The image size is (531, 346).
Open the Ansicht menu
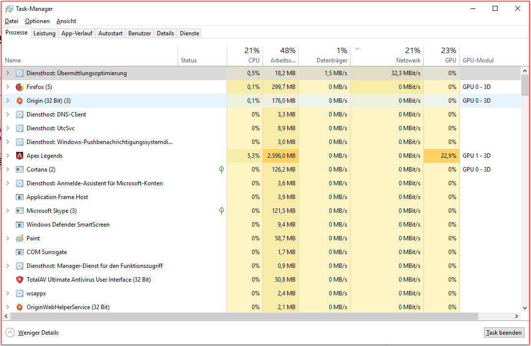(x=66, y=21)
